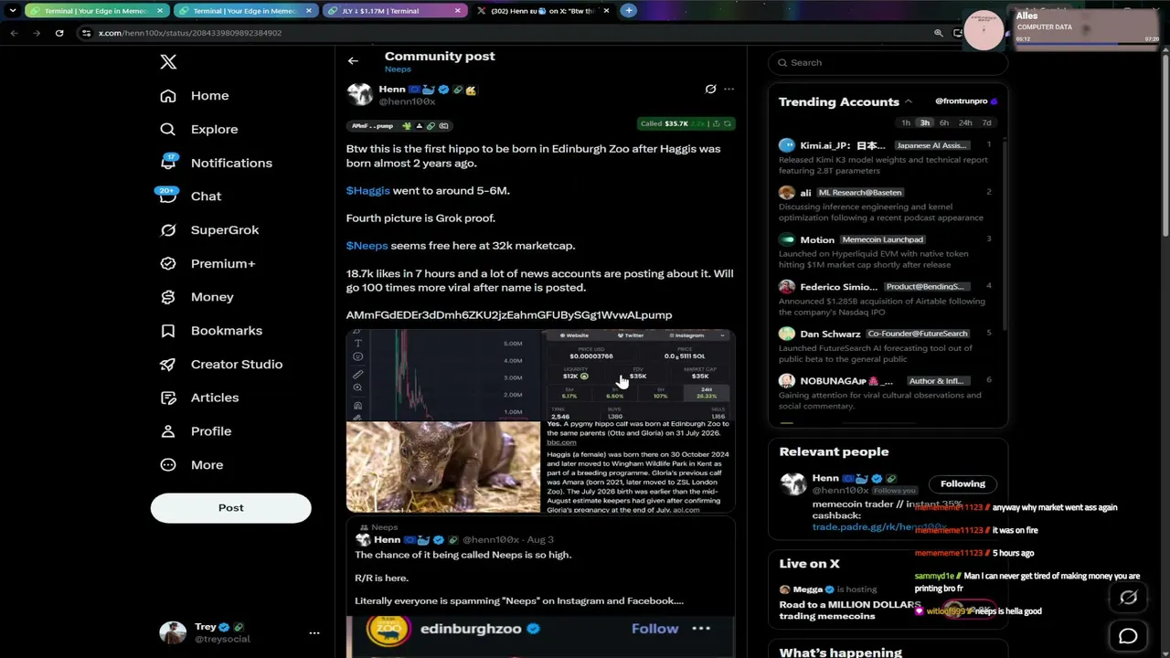Click the Notifications bell icon
1170x658 pixels.
(168, 163)
